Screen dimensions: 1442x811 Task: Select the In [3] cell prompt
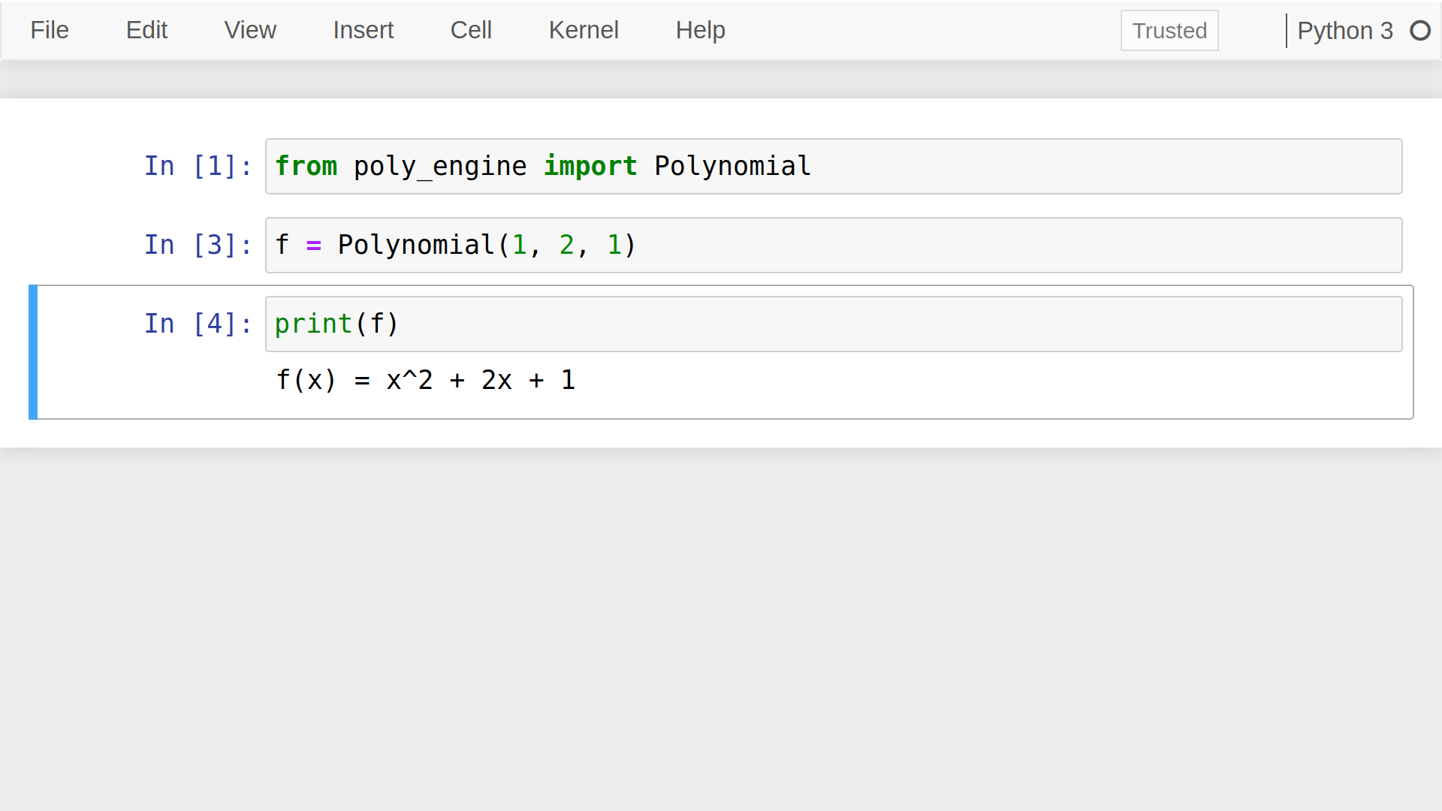click(198, 245)
